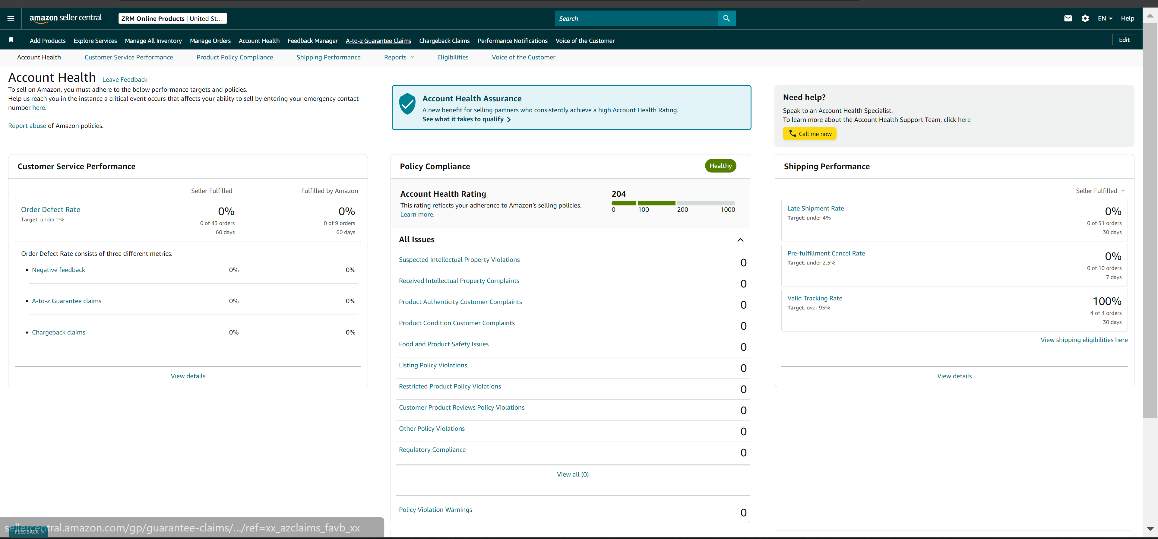
Task: Click View details under Shipping Performance
Action: (x=954, y=376)
